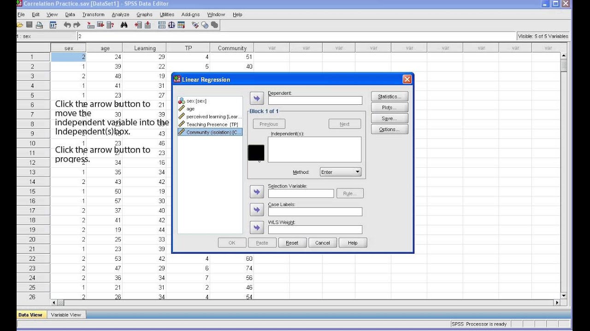The width and height of the screenshot is (590, 331).
Task: Click the Help button in dialog
Action: pyautogui.click(x=353, y=243)
